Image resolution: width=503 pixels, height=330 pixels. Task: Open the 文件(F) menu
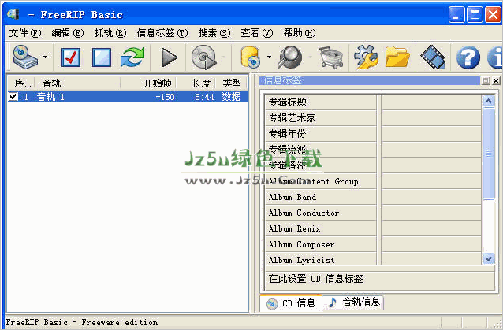click(25, 32)
